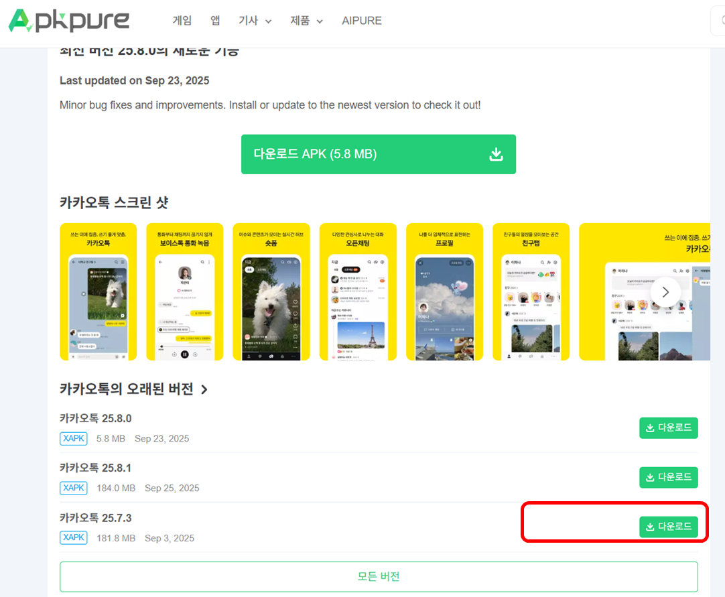Open the 숏폼 screenshot thumbnail
This screenshot has width=725, height=597.
[271, 291]
